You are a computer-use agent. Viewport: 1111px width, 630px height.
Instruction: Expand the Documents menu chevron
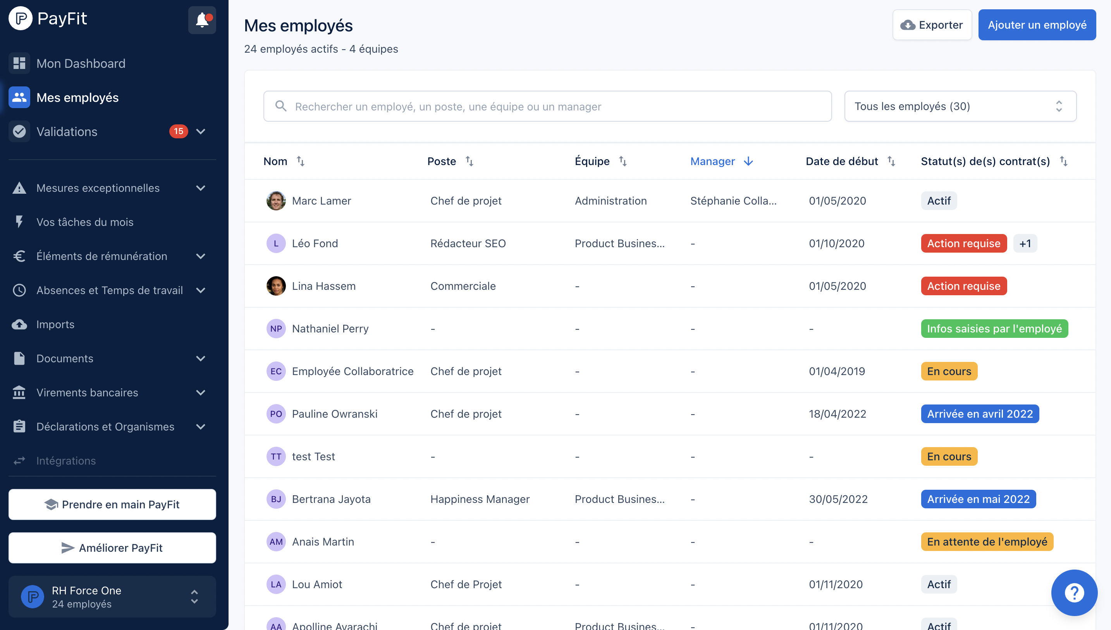coord(201,359)
